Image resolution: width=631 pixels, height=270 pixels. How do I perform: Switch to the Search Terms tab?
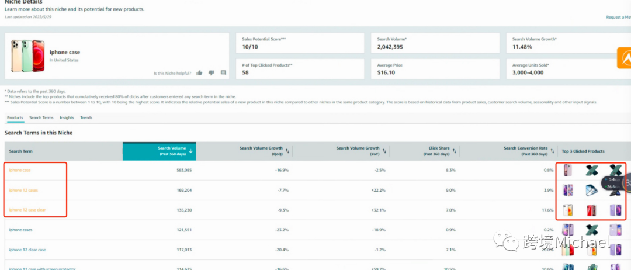pyautogui.click(x=41, y=118)
